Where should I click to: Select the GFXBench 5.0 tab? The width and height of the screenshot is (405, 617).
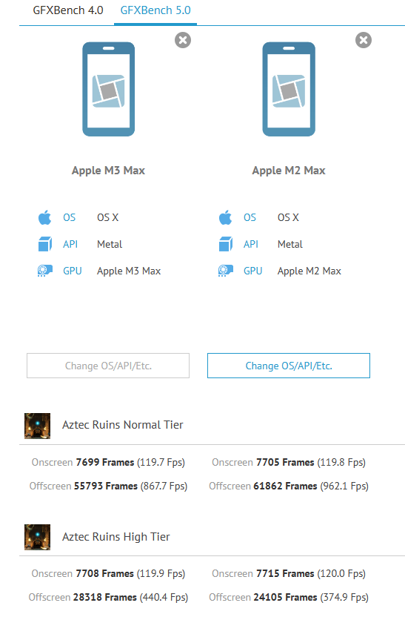pyautogui.click(x=155, y=10)
